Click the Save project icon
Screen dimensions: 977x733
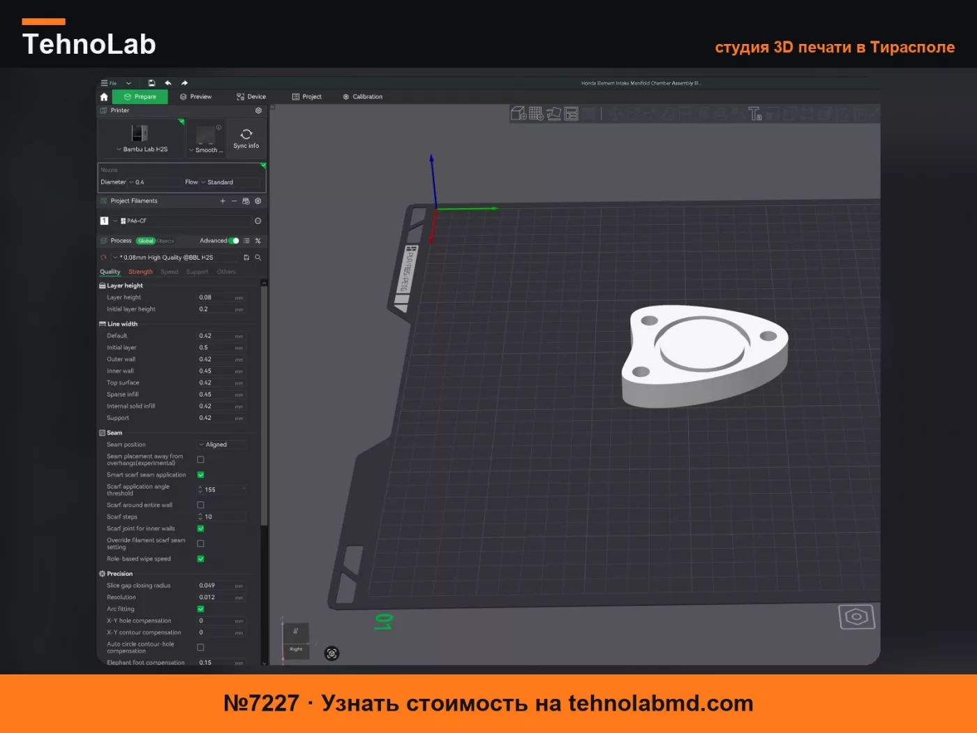[x=151, y=83]
